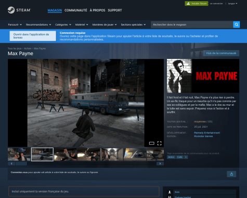Expand the Catégories menu
This screenshot has width=247, height=198.
pyautogui.click(x=63, y=24)
